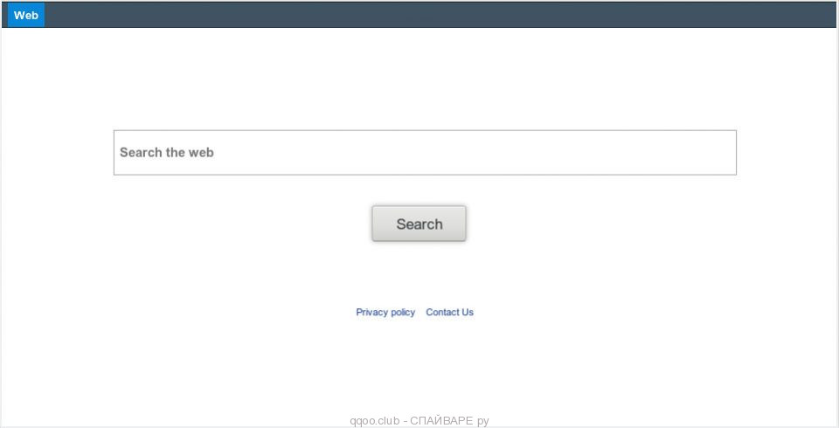
Task: Select the blue Web tab
Action: click(x=25, y=15)
